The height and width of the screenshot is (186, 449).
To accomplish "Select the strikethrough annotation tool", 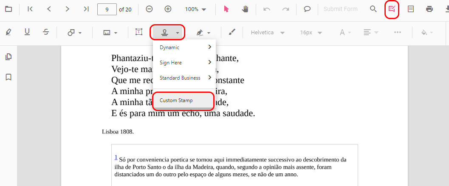I will pyautogui.click(x=46, y=32).
